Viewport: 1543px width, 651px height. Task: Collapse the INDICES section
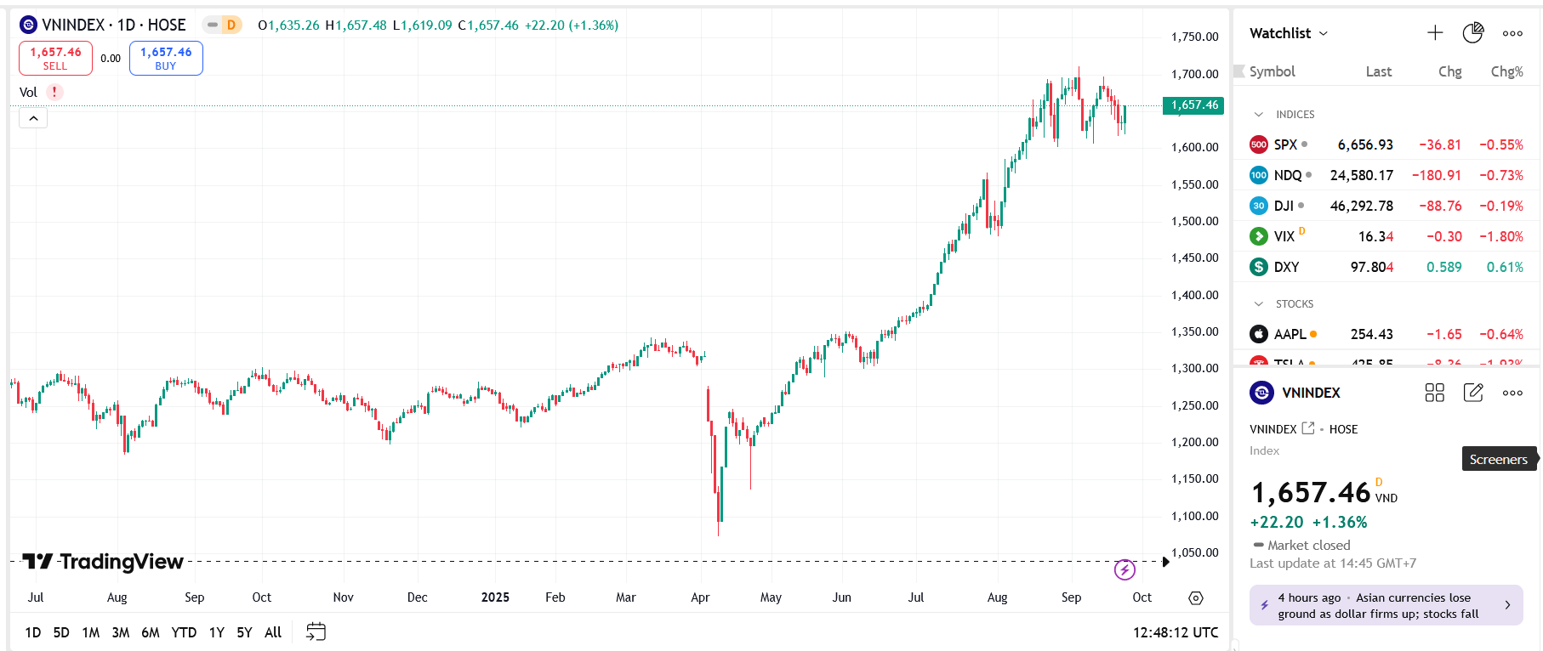pos(1259,115)
